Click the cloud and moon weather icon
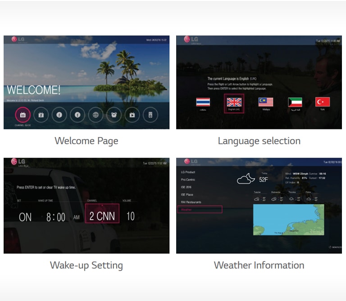Screen dimensions: 346x301 point(246,179)
